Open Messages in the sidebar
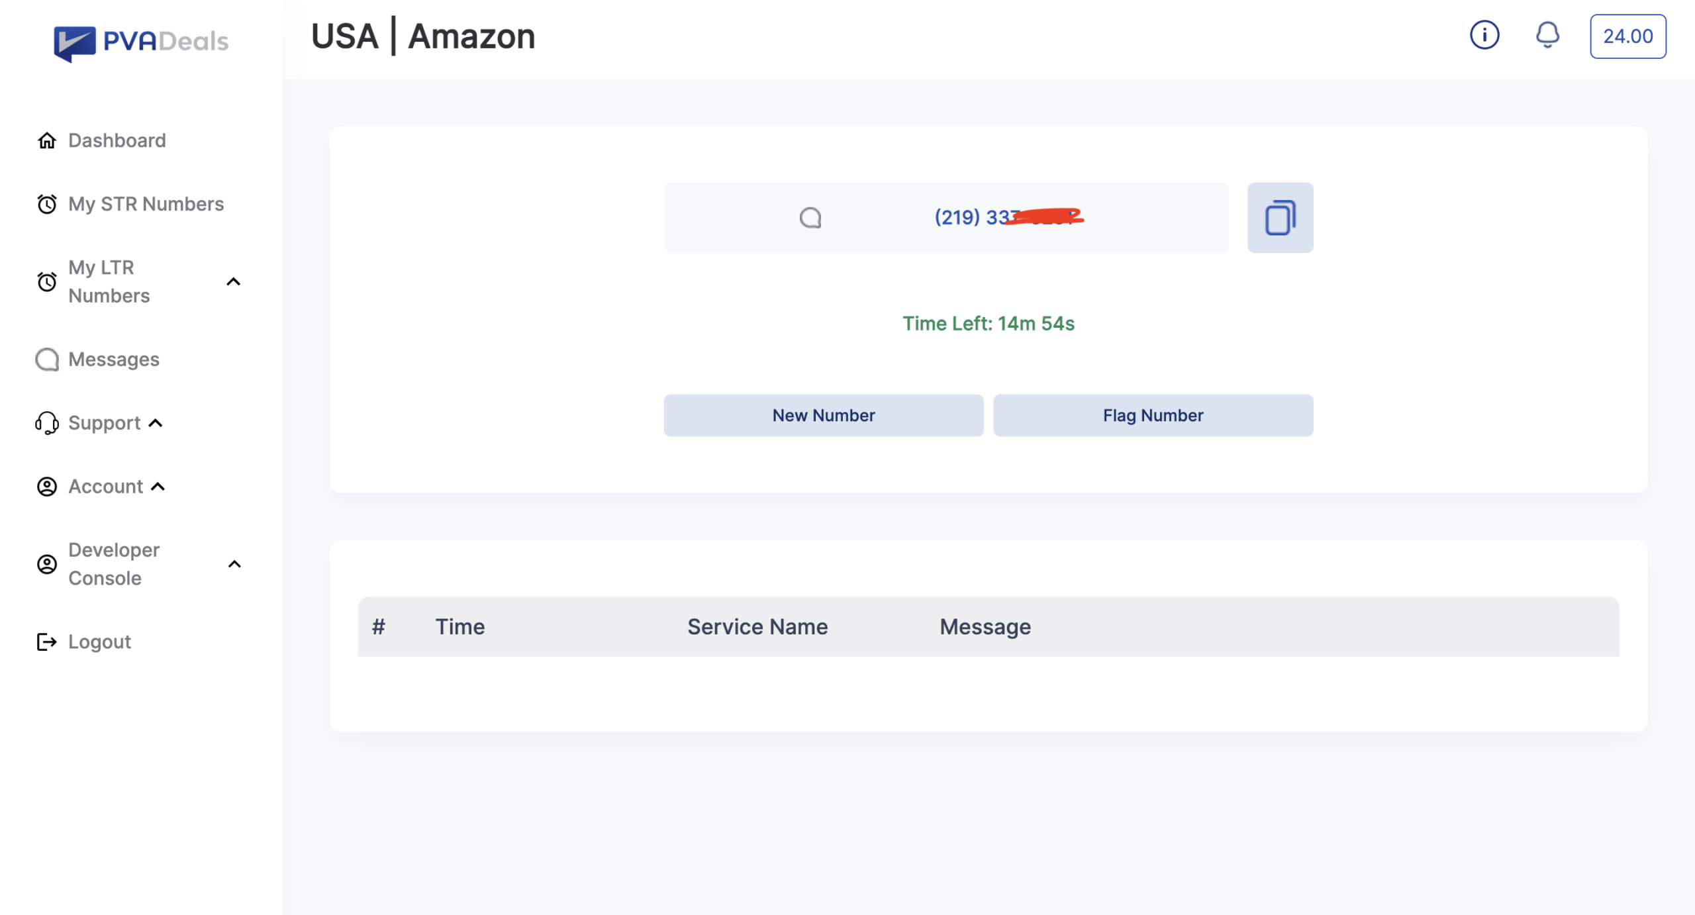This screenshot has height=915, width=1695. click(x=114, y=360)
